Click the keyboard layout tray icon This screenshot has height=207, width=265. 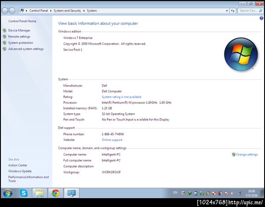point(183,193)
